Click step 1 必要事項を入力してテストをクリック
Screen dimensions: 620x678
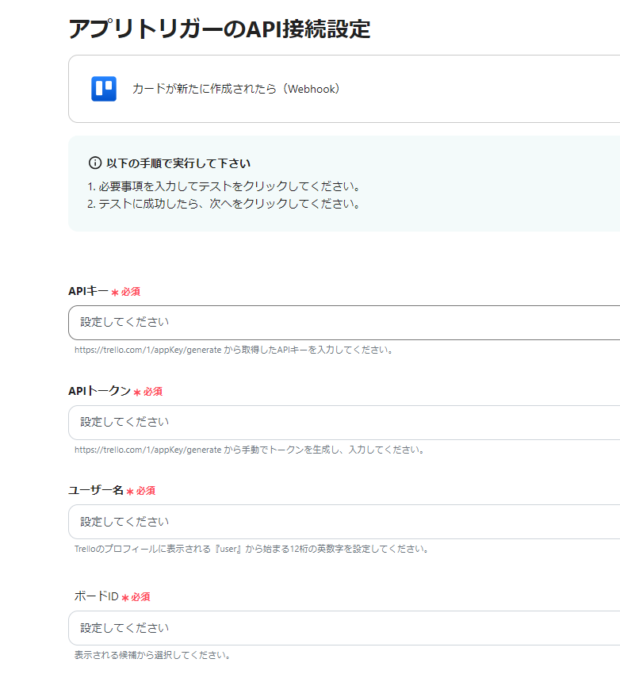(x=224, y=186)
